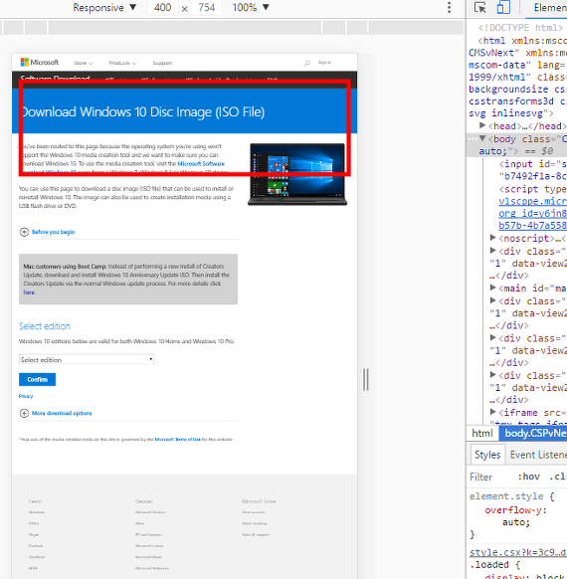The image size is (567, 579).
Task: Open the Responsive device dropdown
Action: (x=104, y=7)
